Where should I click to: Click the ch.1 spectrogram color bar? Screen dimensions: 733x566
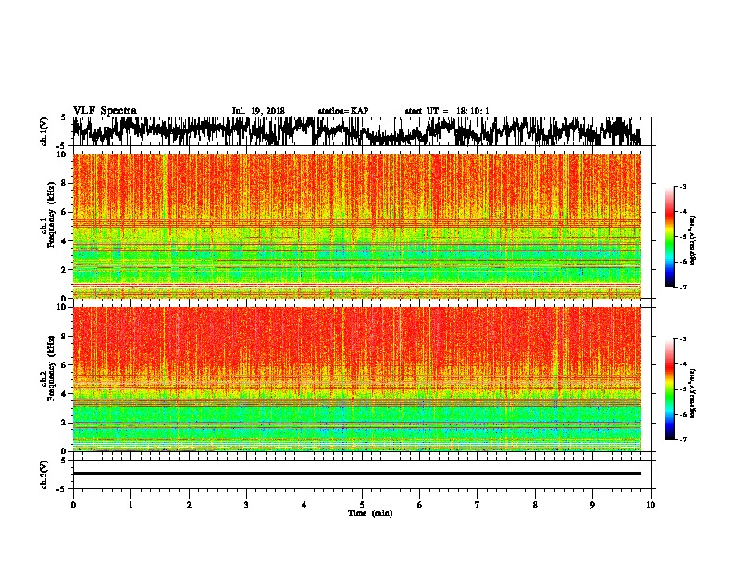(x=670, y=237)
